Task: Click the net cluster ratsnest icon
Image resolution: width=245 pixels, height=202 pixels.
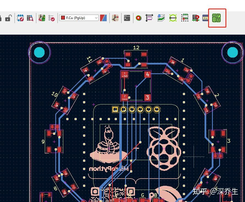Action: (185, 18)
